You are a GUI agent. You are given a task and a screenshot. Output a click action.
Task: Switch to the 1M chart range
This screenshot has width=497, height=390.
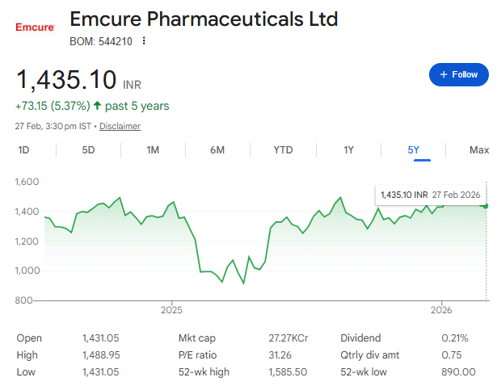point(153,149)
